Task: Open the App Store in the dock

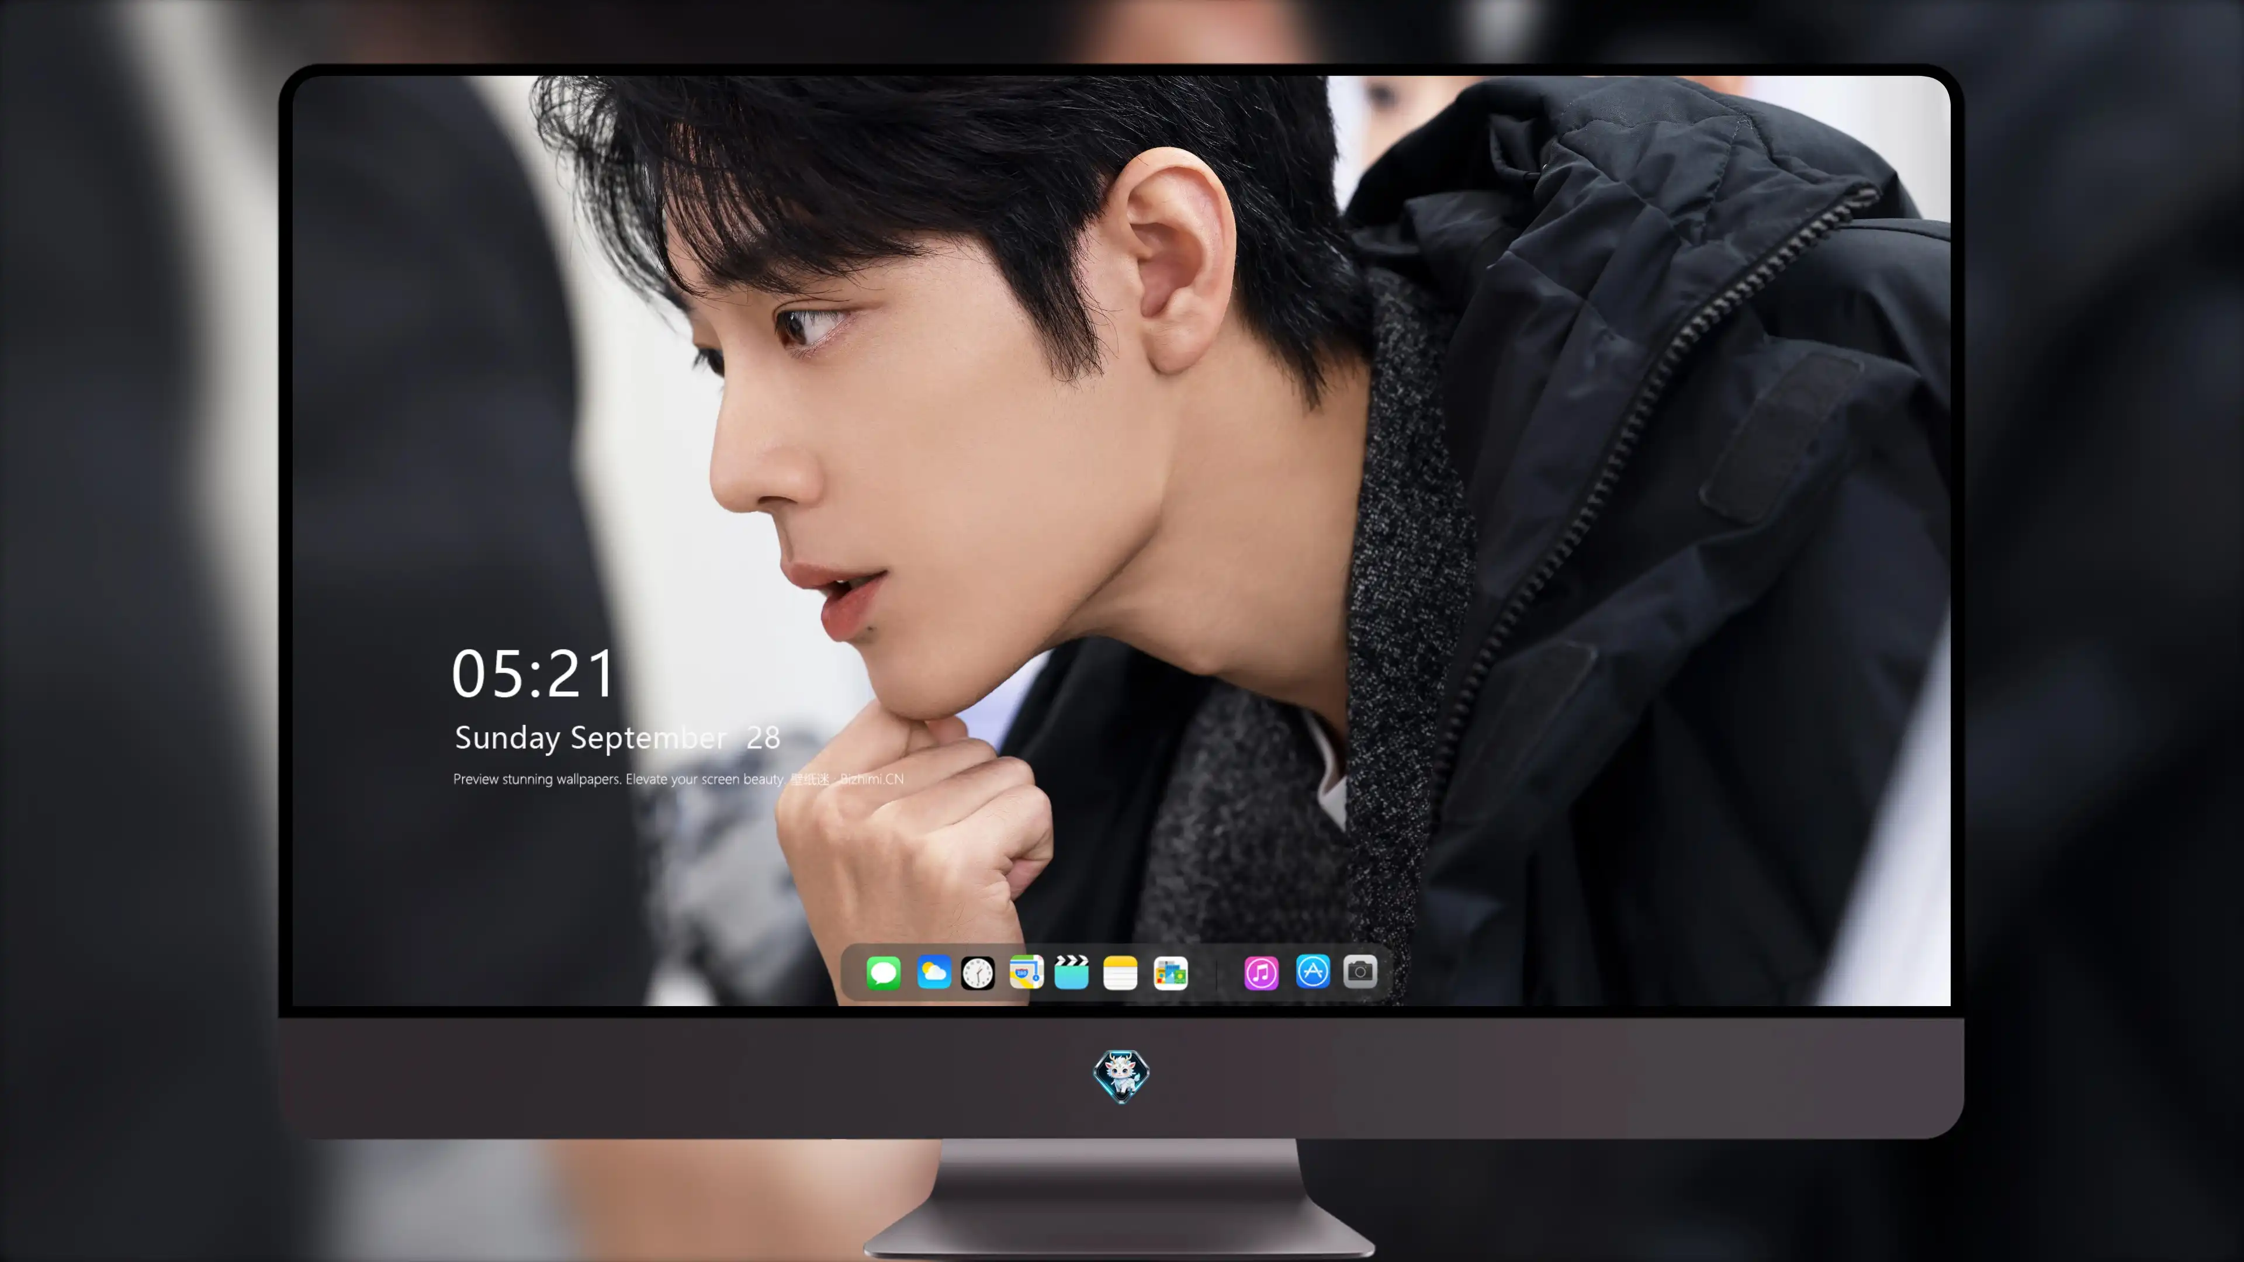Action: 1313,971
